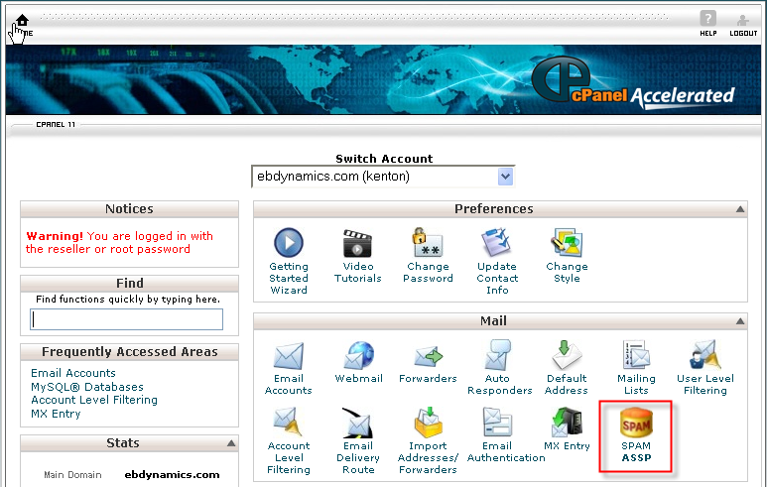Open MySQL Databases link in Frequently Accessed
The width and height of the screenshot is (767, 487).
87,387
